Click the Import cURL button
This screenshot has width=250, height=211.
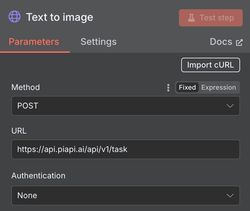(210, 65)
